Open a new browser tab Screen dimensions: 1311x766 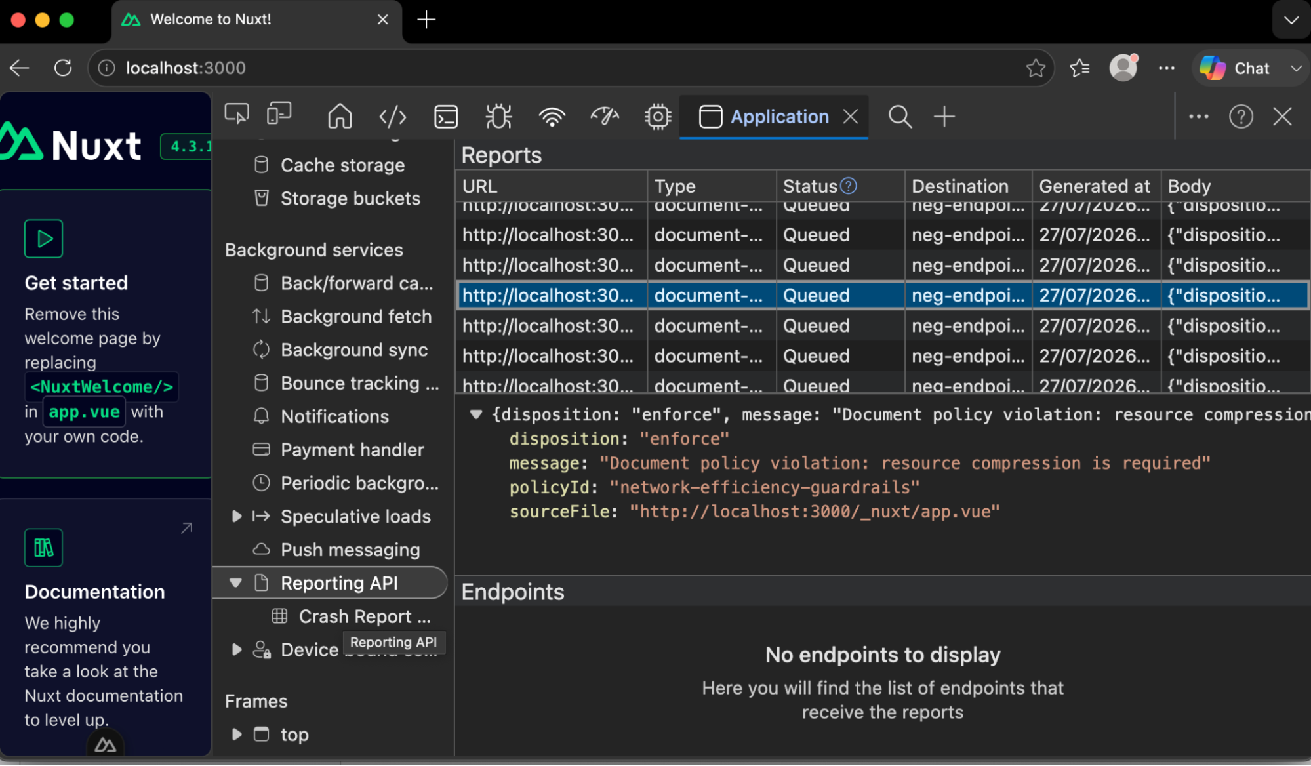426,20
